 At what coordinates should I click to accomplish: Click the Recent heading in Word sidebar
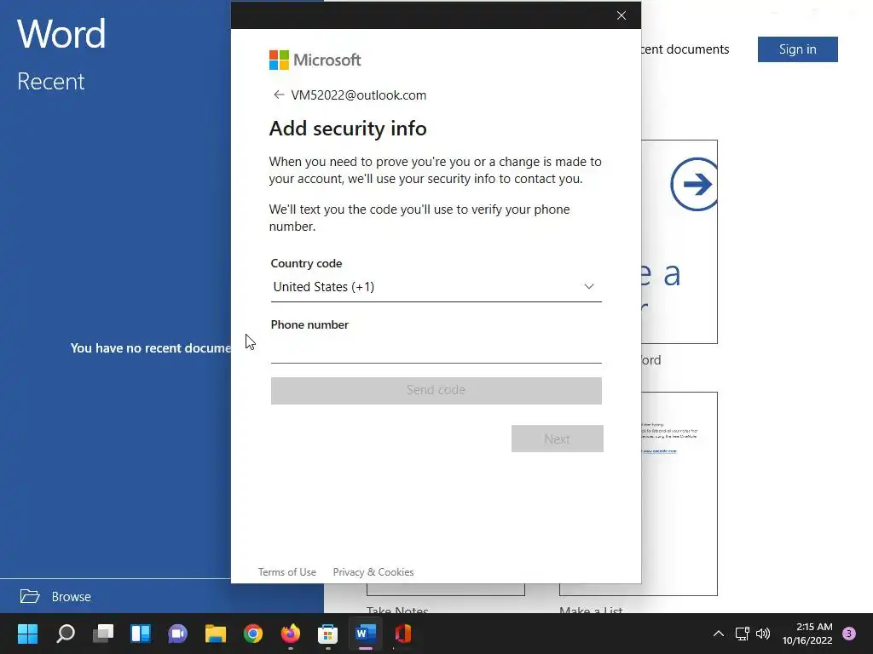(x=50, y=81)
